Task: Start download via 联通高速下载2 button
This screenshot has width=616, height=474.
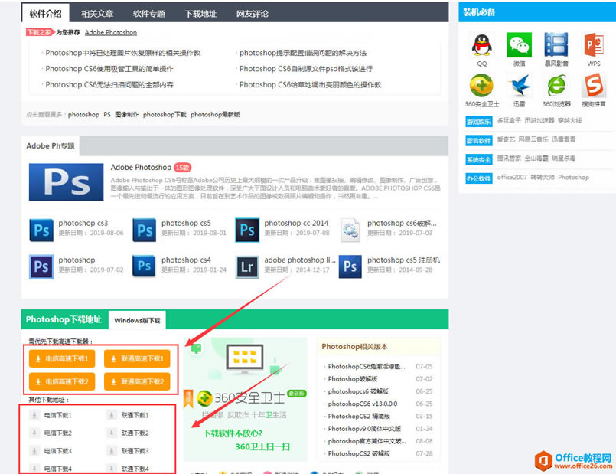Action: (x=137, y=381)
